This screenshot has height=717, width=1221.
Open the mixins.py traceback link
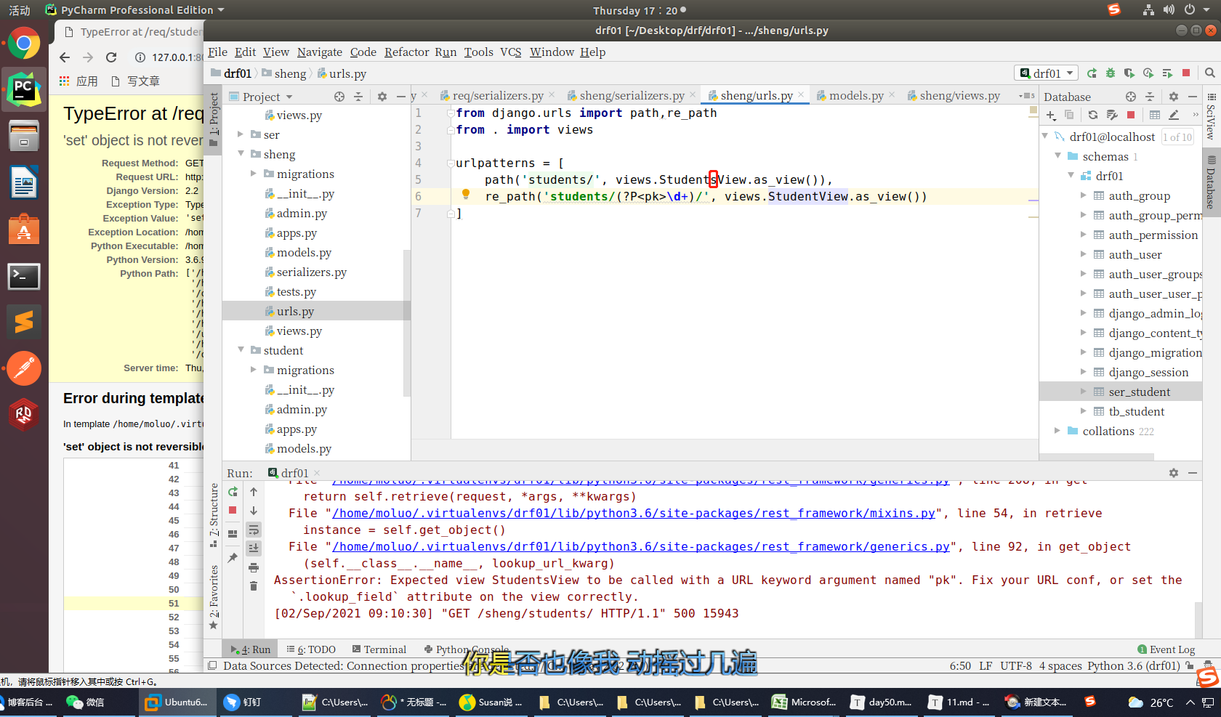[x=634, y=514]
